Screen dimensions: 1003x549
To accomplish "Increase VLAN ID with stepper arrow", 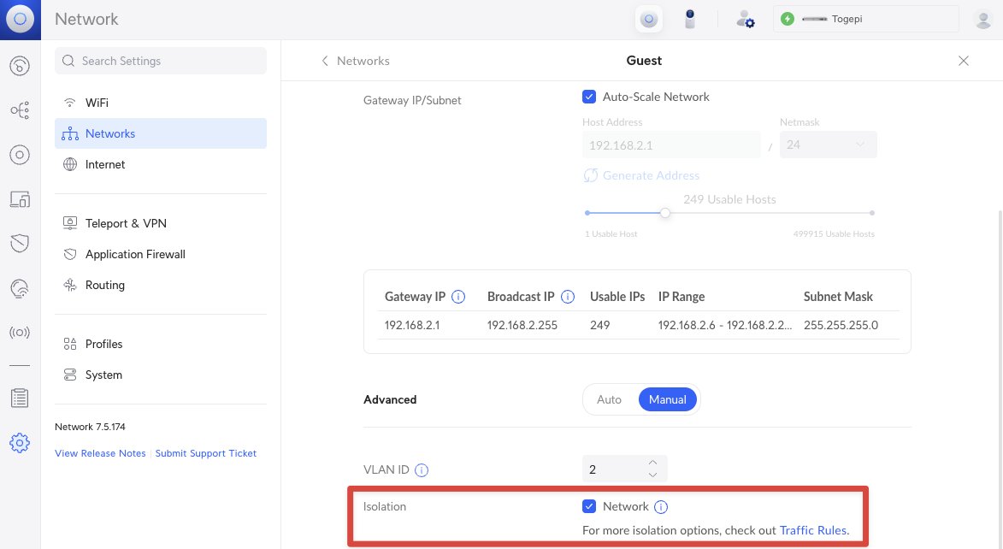I will pyautogui.click(x=652, y=463).
